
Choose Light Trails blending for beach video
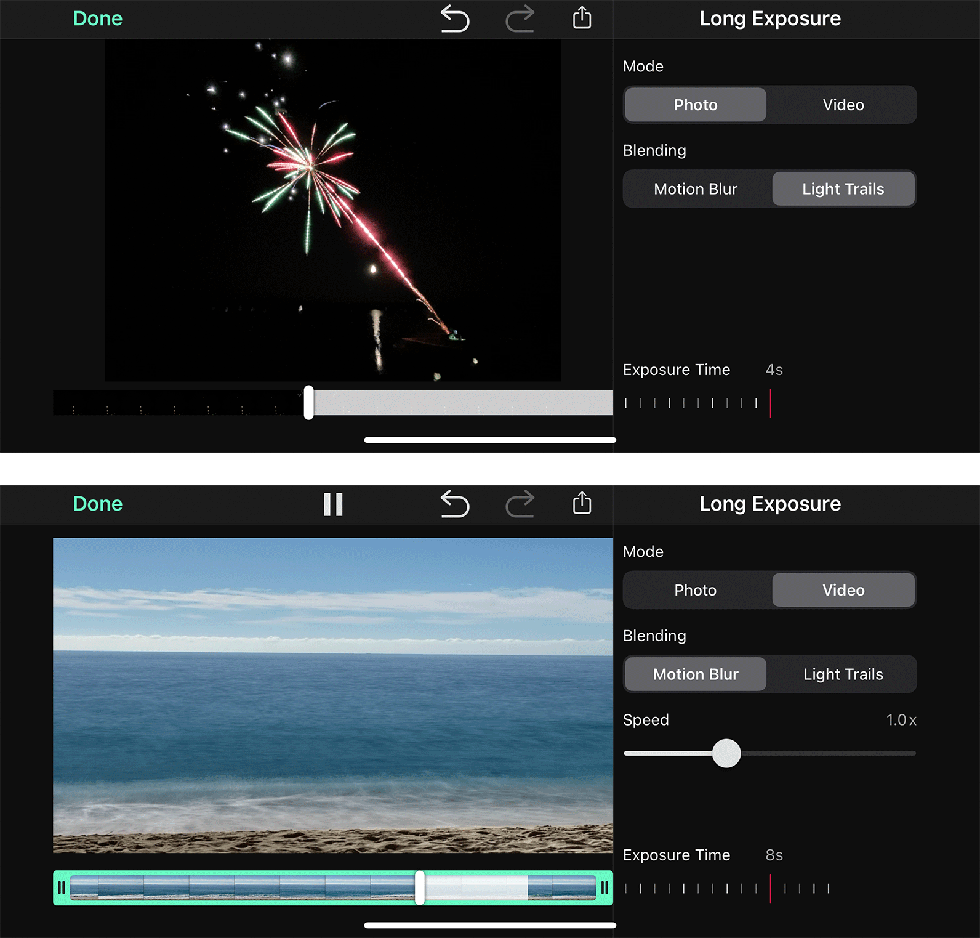click(x=843, y=674)
